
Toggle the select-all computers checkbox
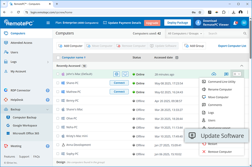click(x=58, y=58)
